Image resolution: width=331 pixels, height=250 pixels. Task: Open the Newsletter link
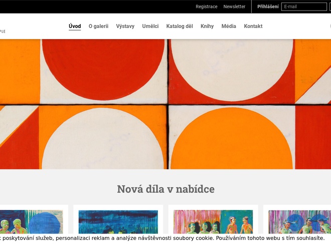point(234,6)
